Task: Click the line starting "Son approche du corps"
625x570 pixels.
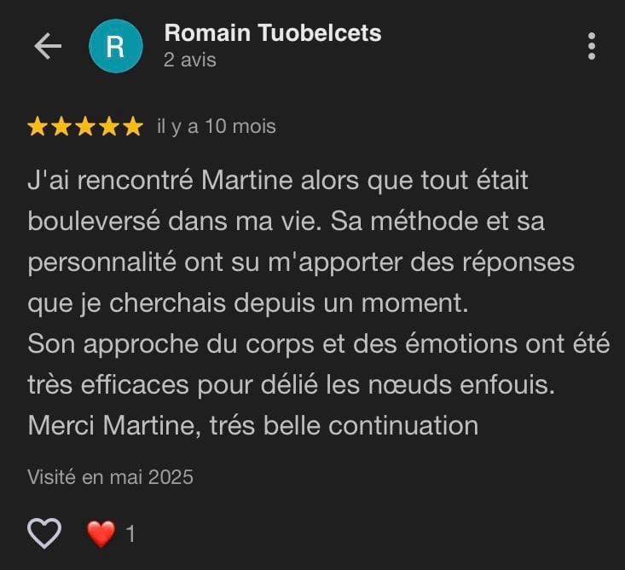Action: tap(318, 343)
